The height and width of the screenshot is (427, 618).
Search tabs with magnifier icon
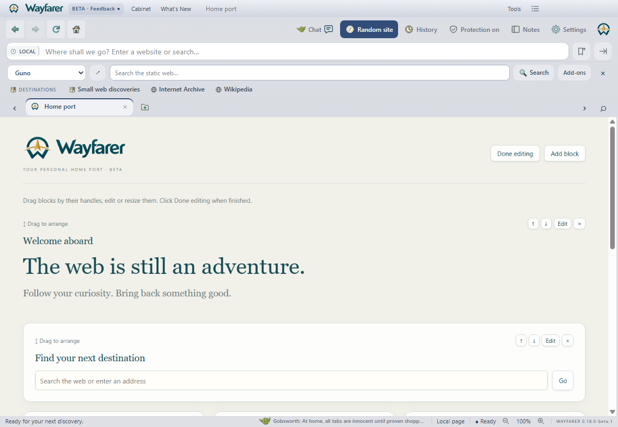pos(603,108)
